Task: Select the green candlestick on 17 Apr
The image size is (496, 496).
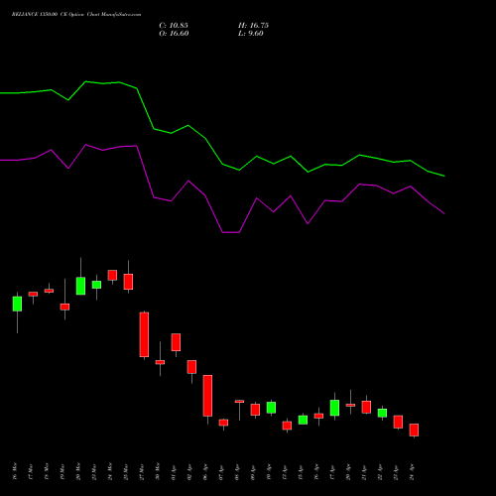Action: tap(334, 408)
